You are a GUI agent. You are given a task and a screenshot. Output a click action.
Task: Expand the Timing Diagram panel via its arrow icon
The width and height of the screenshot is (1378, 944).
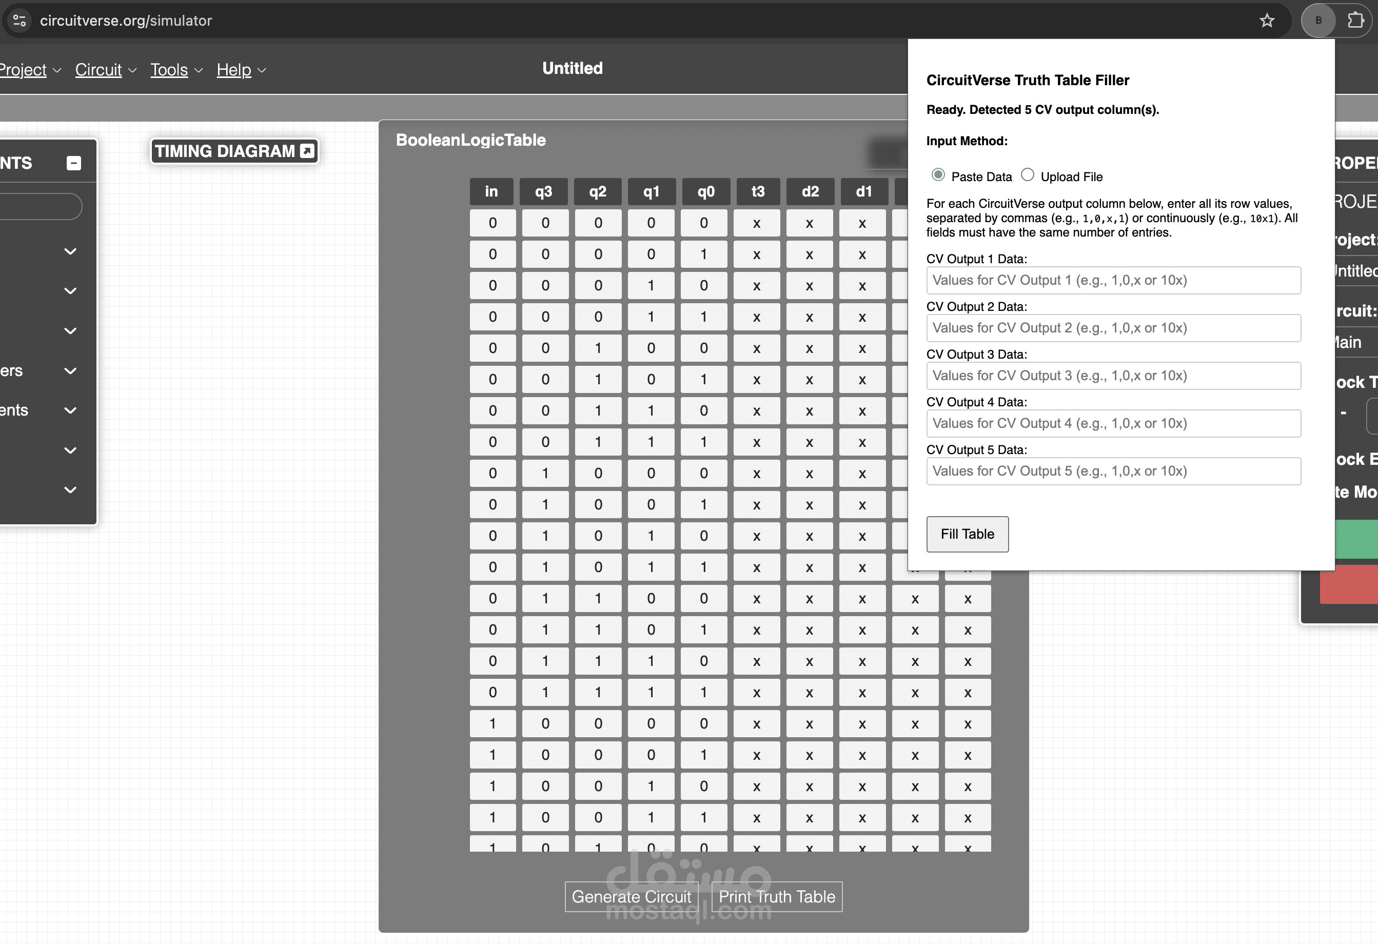[x=307, y=151]
